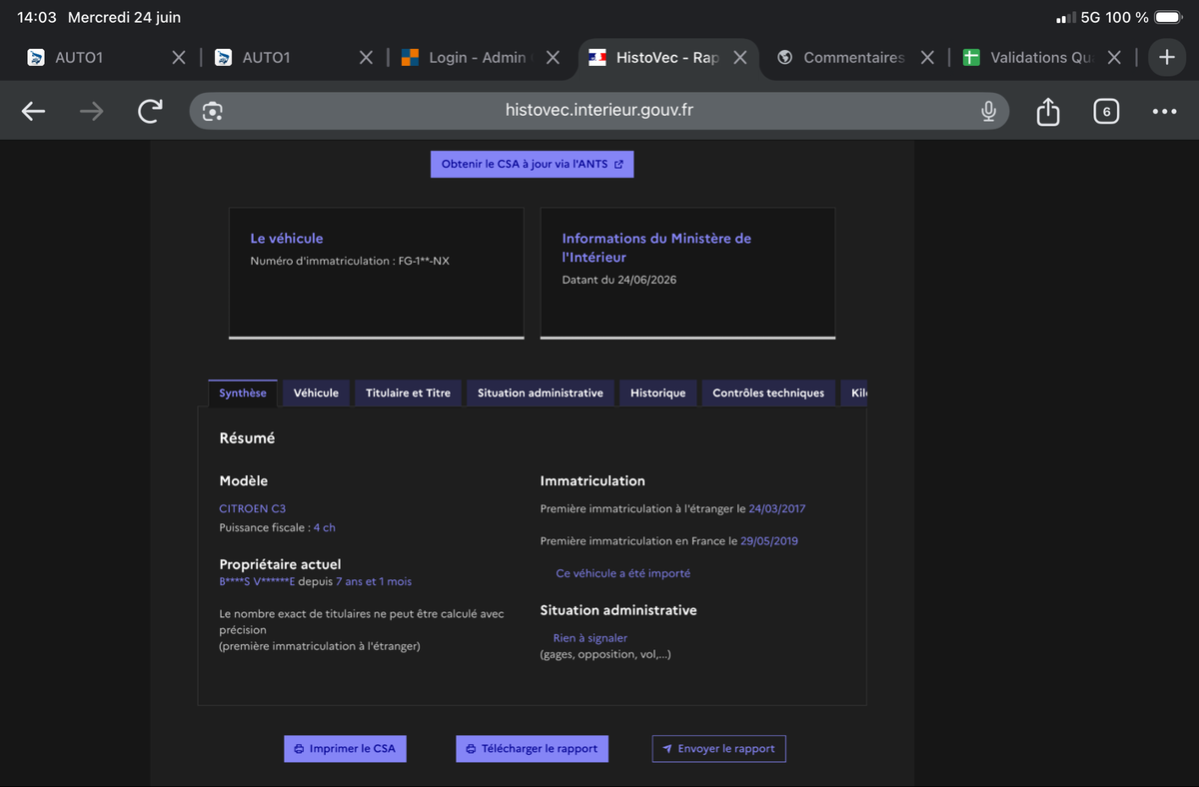Open the share sheet icon

pos(1047,111)
